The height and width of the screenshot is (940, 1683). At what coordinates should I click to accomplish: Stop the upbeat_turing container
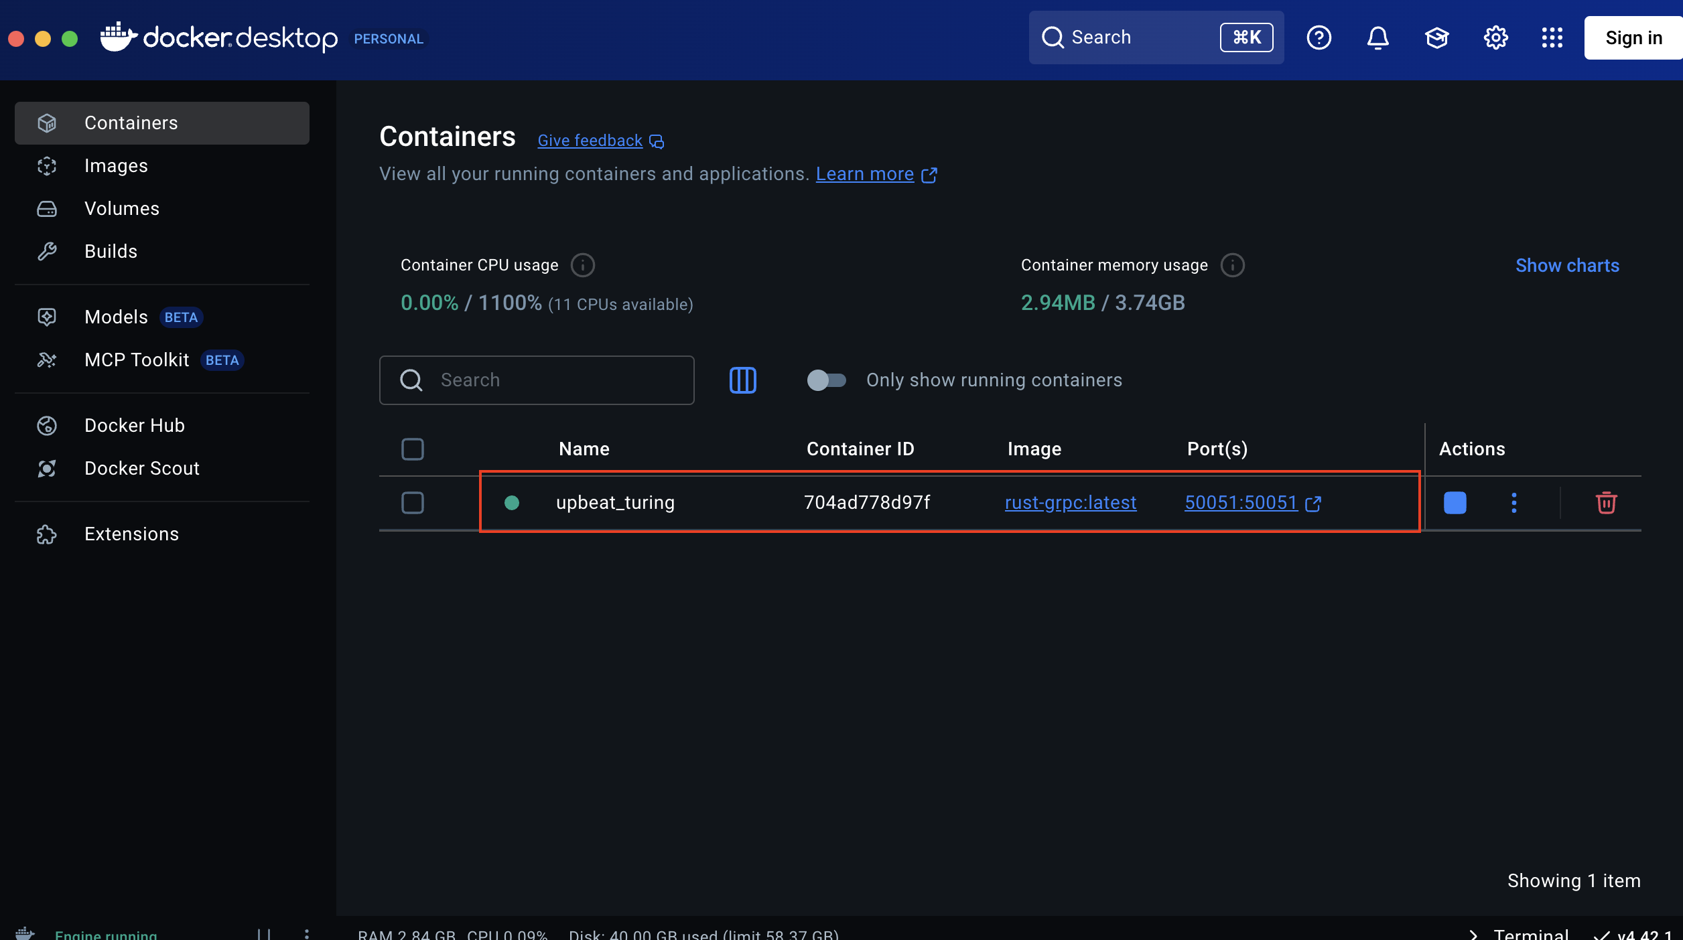[1455, 503]
